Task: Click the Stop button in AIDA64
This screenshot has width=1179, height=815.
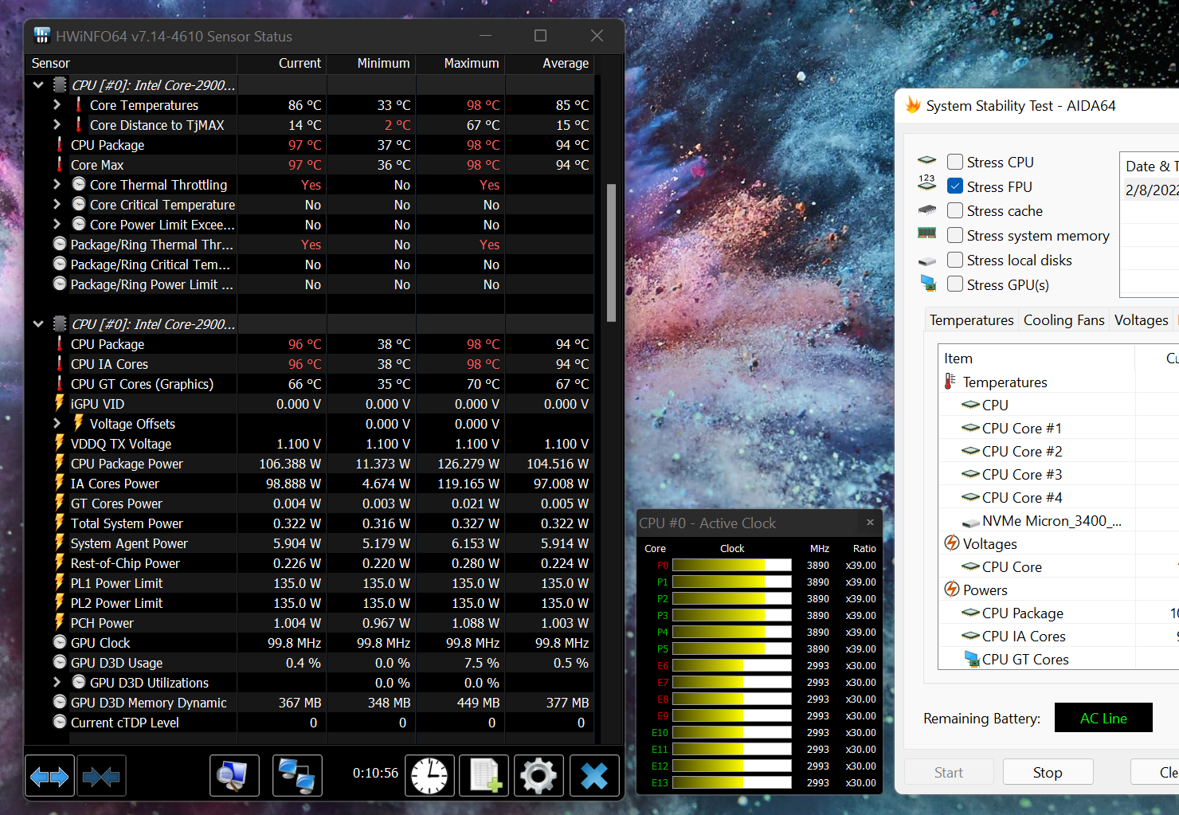Action: [x=1048, y=773]
